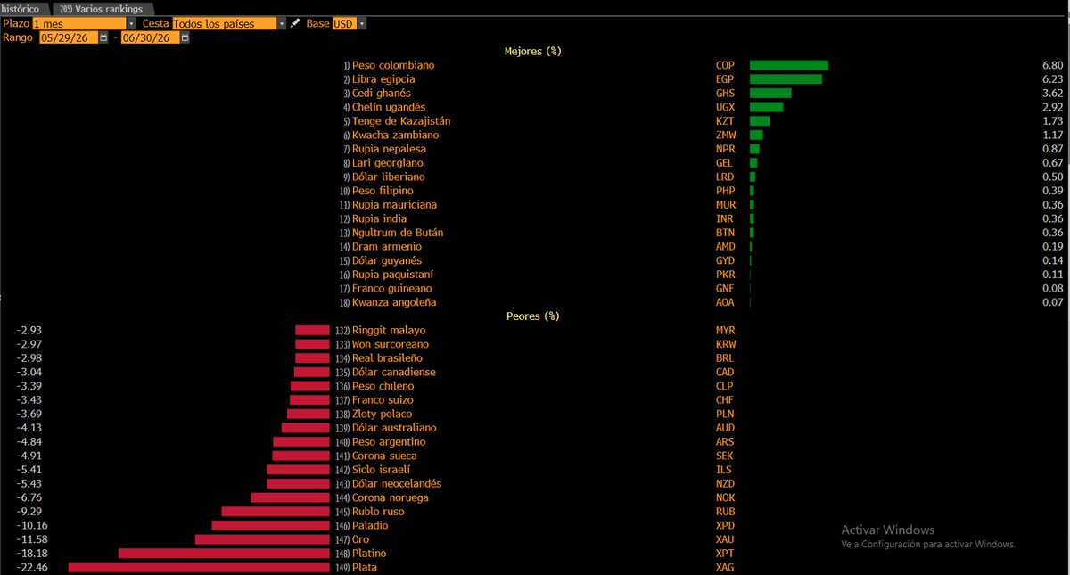Click Dólar canadiense entry
Image resolution: width=1070 pixels, height=575 pixels.
point(394,372)
